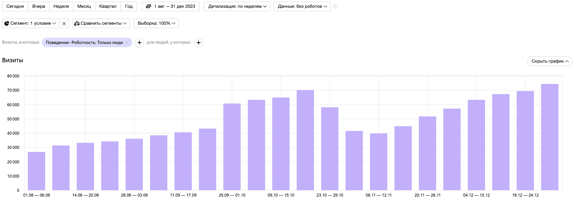Choose the 'Квартал' period
Image resolution: width=574 pixels, height=202 pixels.
click(108, 6)
